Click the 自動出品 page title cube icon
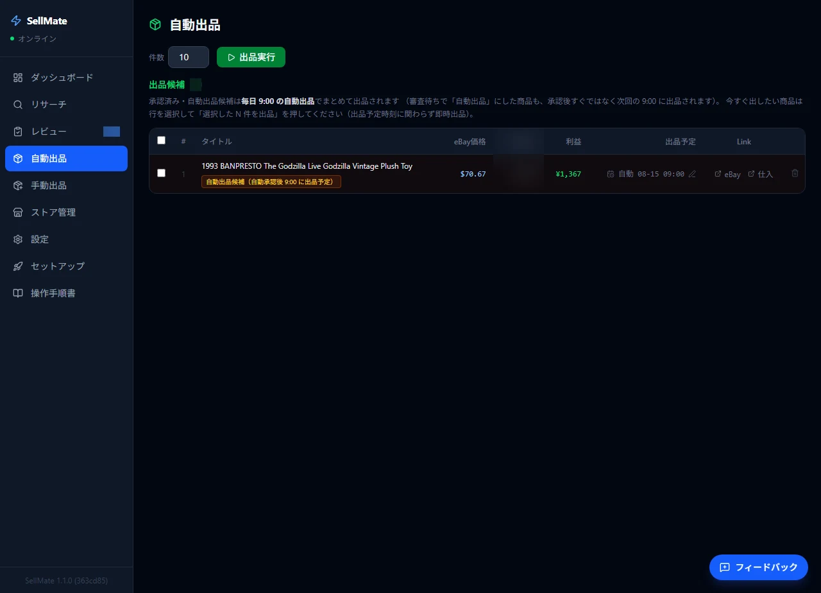Image resolution: width=821 pixels, height=593 pixels. tap(155, 25)
